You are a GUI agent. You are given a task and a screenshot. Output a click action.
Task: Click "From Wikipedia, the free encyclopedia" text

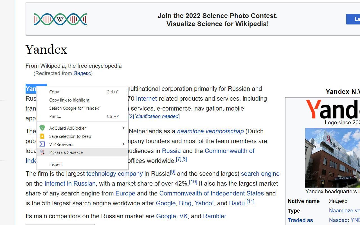click(x=74, y=66)
